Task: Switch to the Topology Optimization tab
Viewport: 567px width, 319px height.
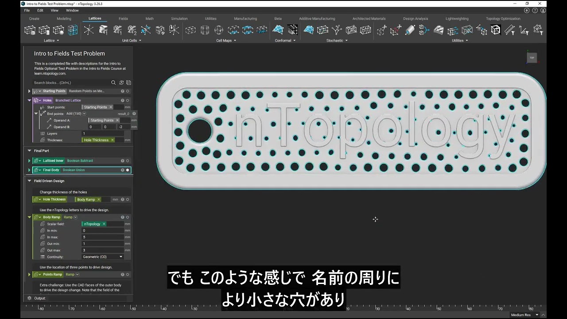Action: pos(503,19)
